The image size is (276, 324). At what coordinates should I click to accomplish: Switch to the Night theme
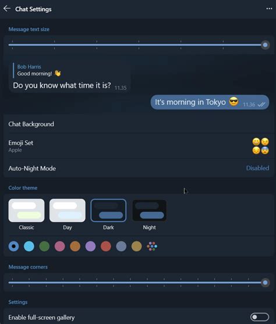[150, 211]
